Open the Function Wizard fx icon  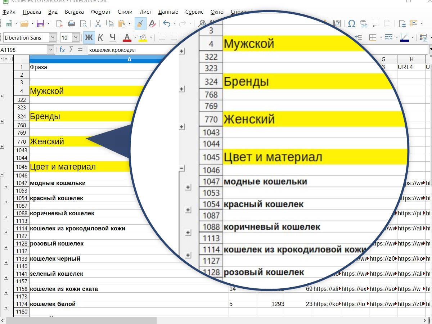point(62,50)
